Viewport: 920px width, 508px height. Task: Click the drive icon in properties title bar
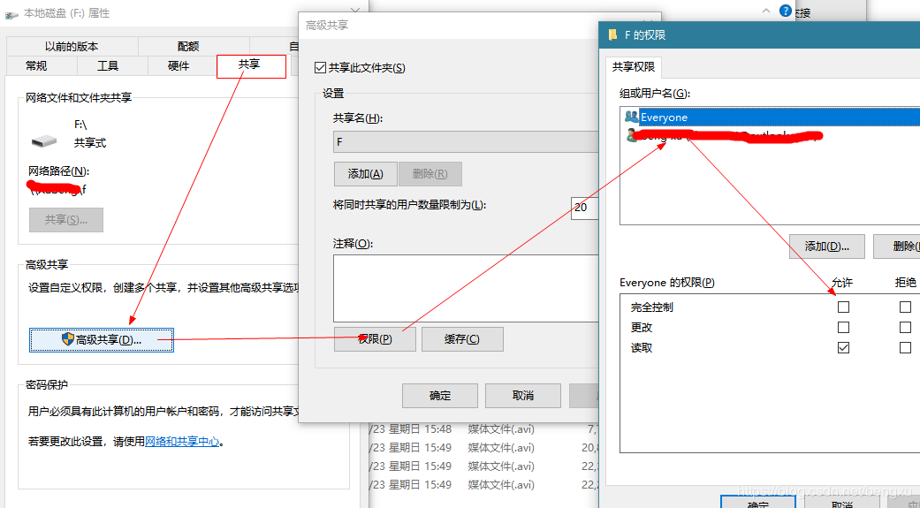pos(11,15)
